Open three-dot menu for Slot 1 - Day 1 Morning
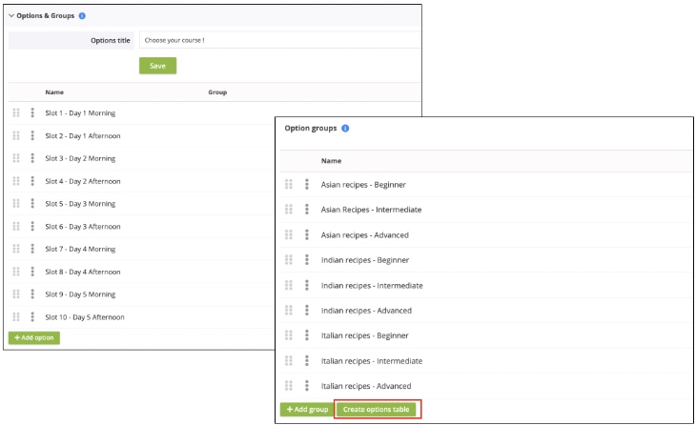This screenshot has width=696, height=425. pyautogui.click(x=32, y=112)
